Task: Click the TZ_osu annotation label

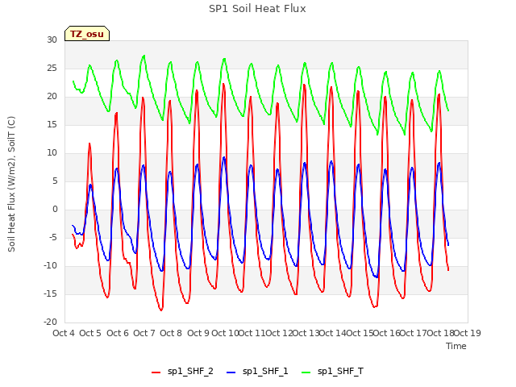Action: [87, 34]
